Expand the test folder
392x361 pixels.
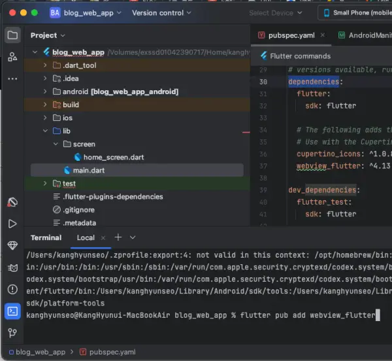coord(45,183)
